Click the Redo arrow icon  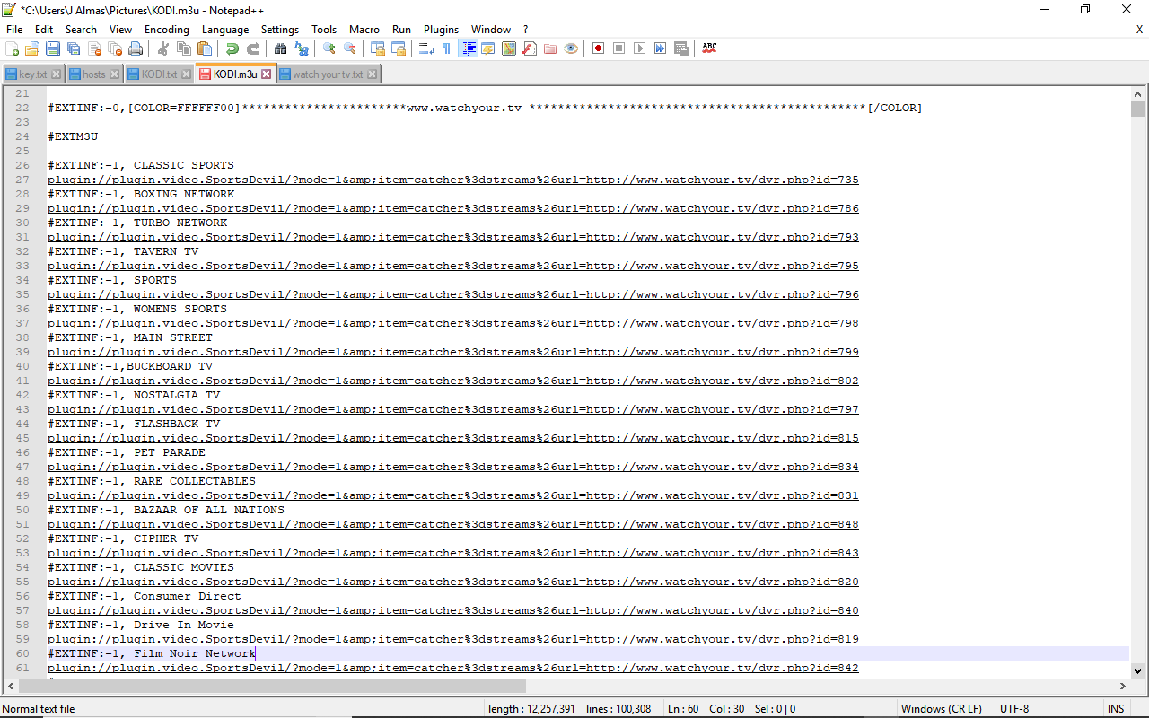(253, 48)
